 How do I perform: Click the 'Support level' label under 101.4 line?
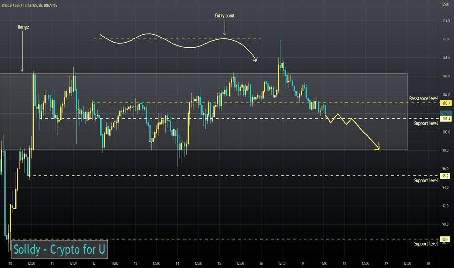426,123
